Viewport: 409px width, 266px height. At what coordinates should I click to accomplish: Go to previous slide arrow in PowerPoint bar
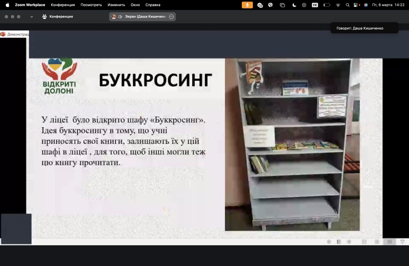(x=329, y=242)
